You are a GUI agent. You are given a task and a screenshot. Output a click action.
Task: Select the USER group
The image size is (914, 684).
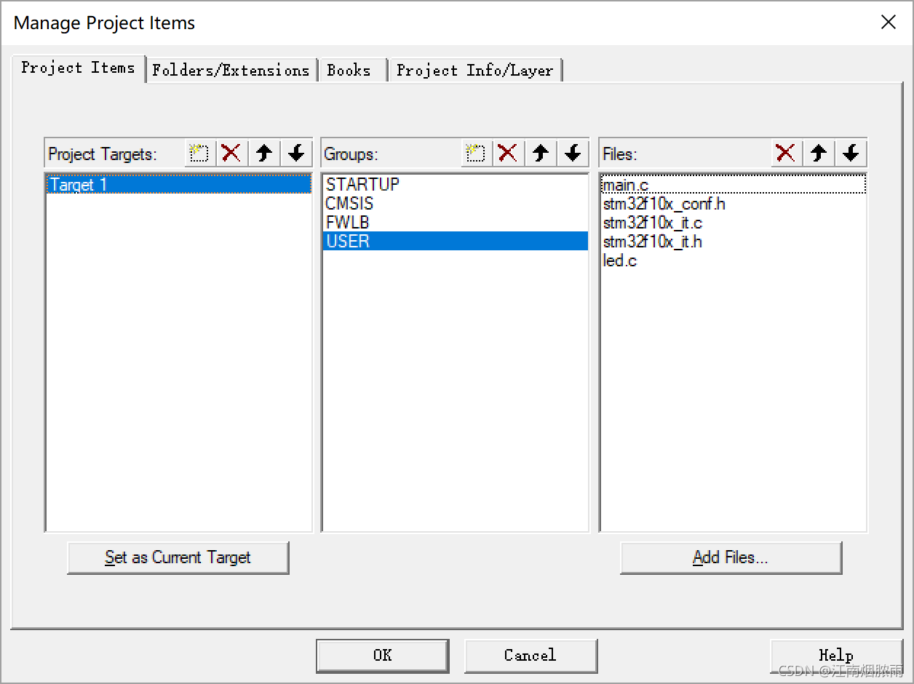point(455,242)
